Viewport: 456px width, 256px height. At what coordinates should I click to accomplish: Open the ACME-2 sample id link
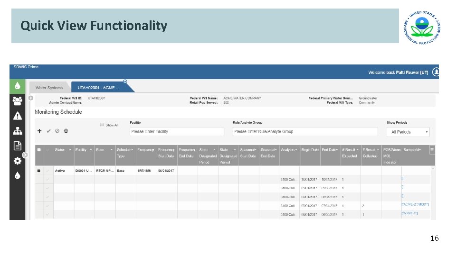click(x=415, y=204)
